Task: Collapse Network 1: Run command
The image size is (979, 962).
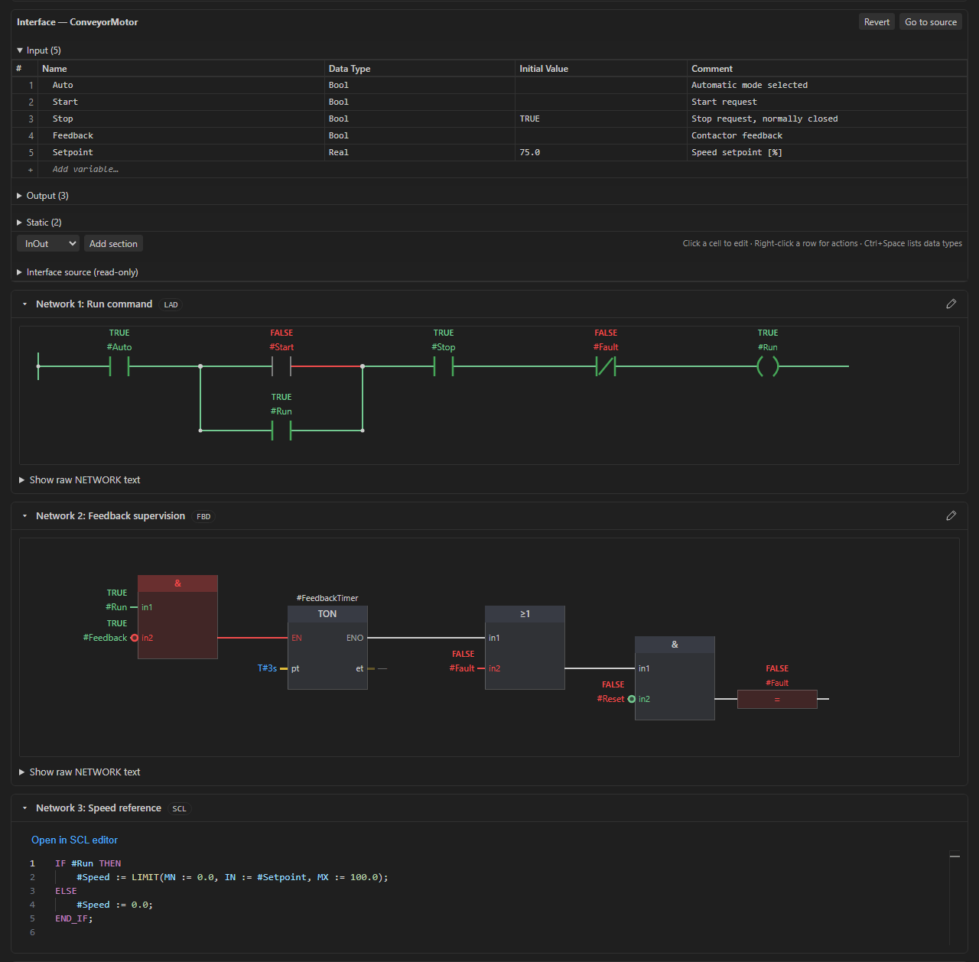Action: 24,304
